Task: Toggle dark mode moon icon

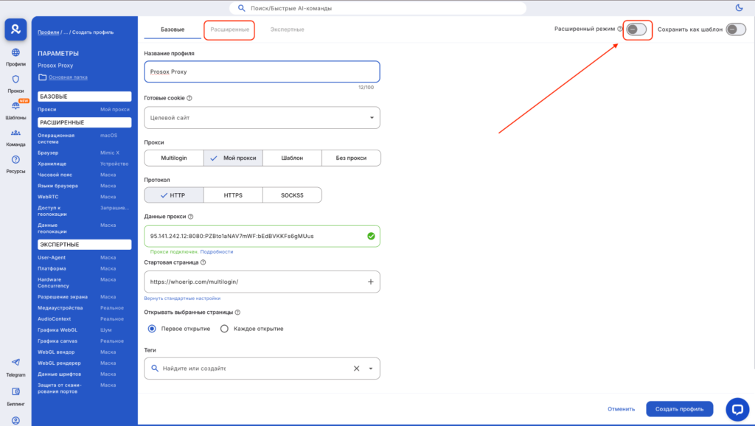Action: (739, 8)
